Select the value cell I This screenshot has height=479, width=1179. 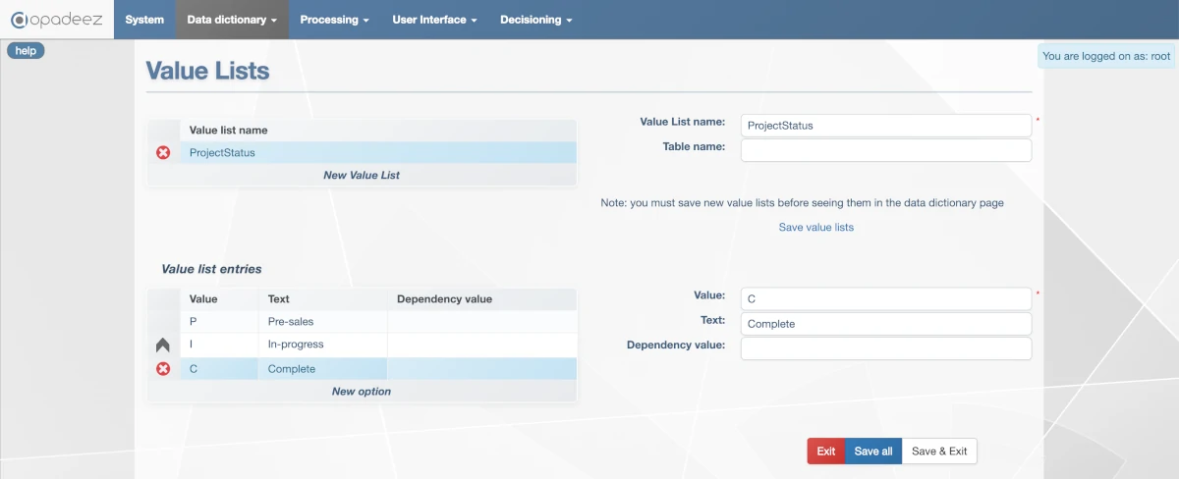point(219,345)
